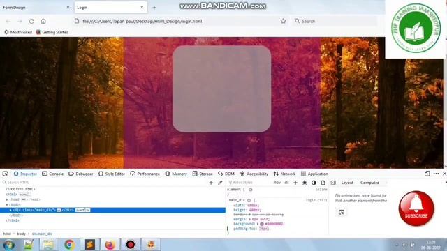
Task: Highlight .main_div selector matches icon
Action: click(x=249, y=200)
